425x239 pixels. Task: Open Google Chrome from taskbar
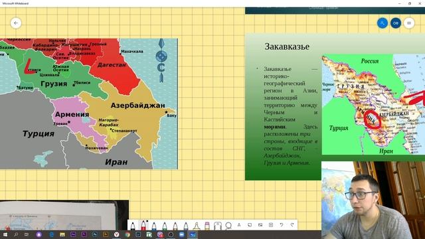click(127, 234)
